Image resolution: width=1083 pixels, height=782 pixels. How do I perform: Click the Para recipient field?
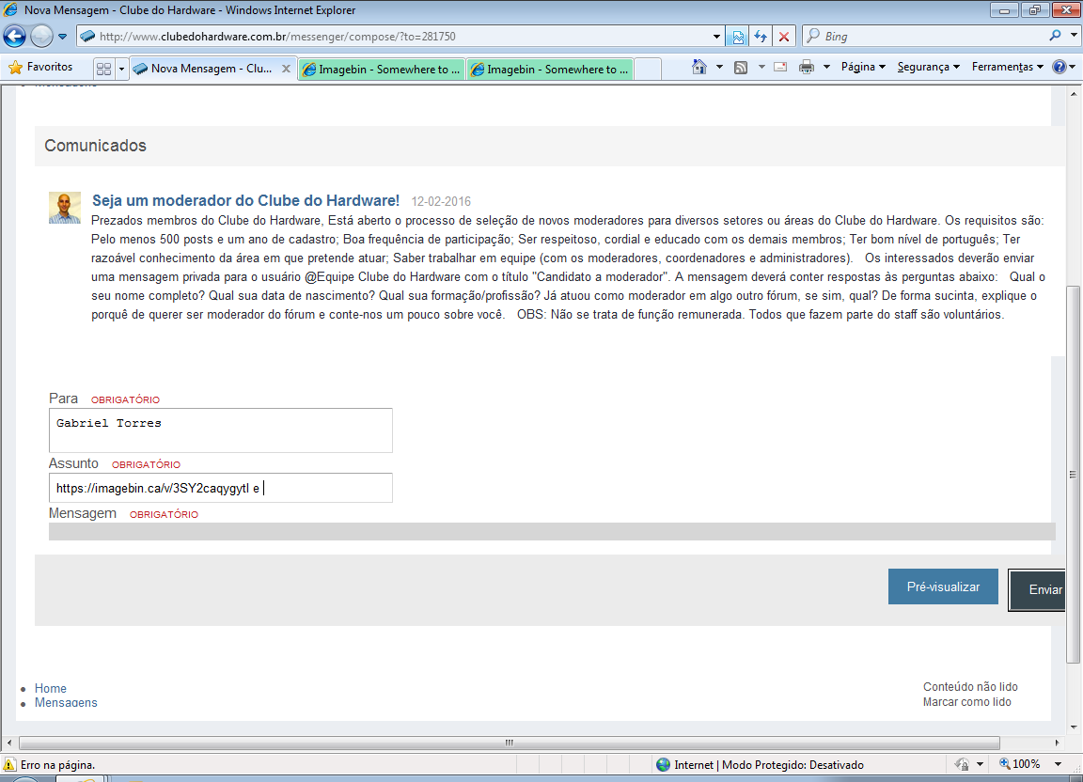[x=220, y=430]
